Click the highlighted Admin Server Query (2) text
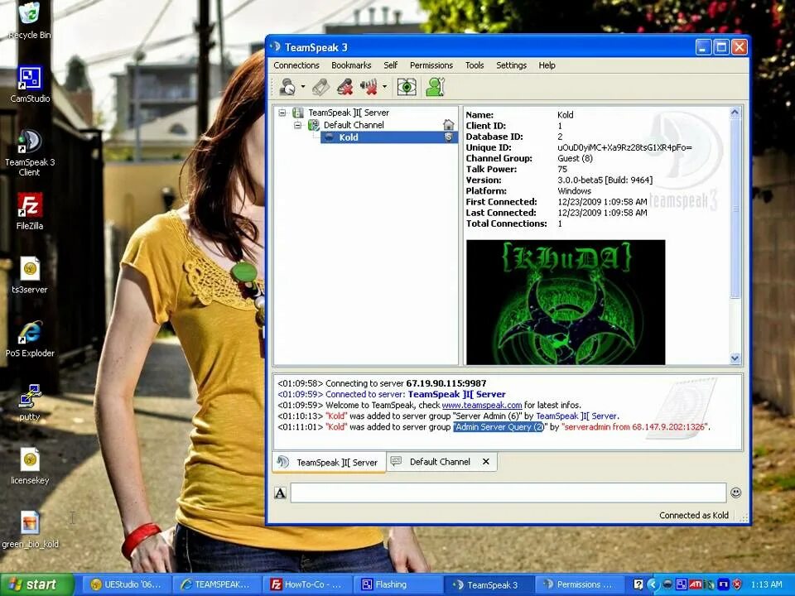 pyautogui.click(x=499, y=427)
